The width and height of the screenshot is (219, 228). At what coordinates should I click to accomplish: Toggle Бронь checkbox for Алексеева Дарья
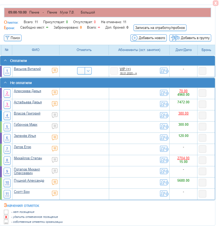pos(202,93)
